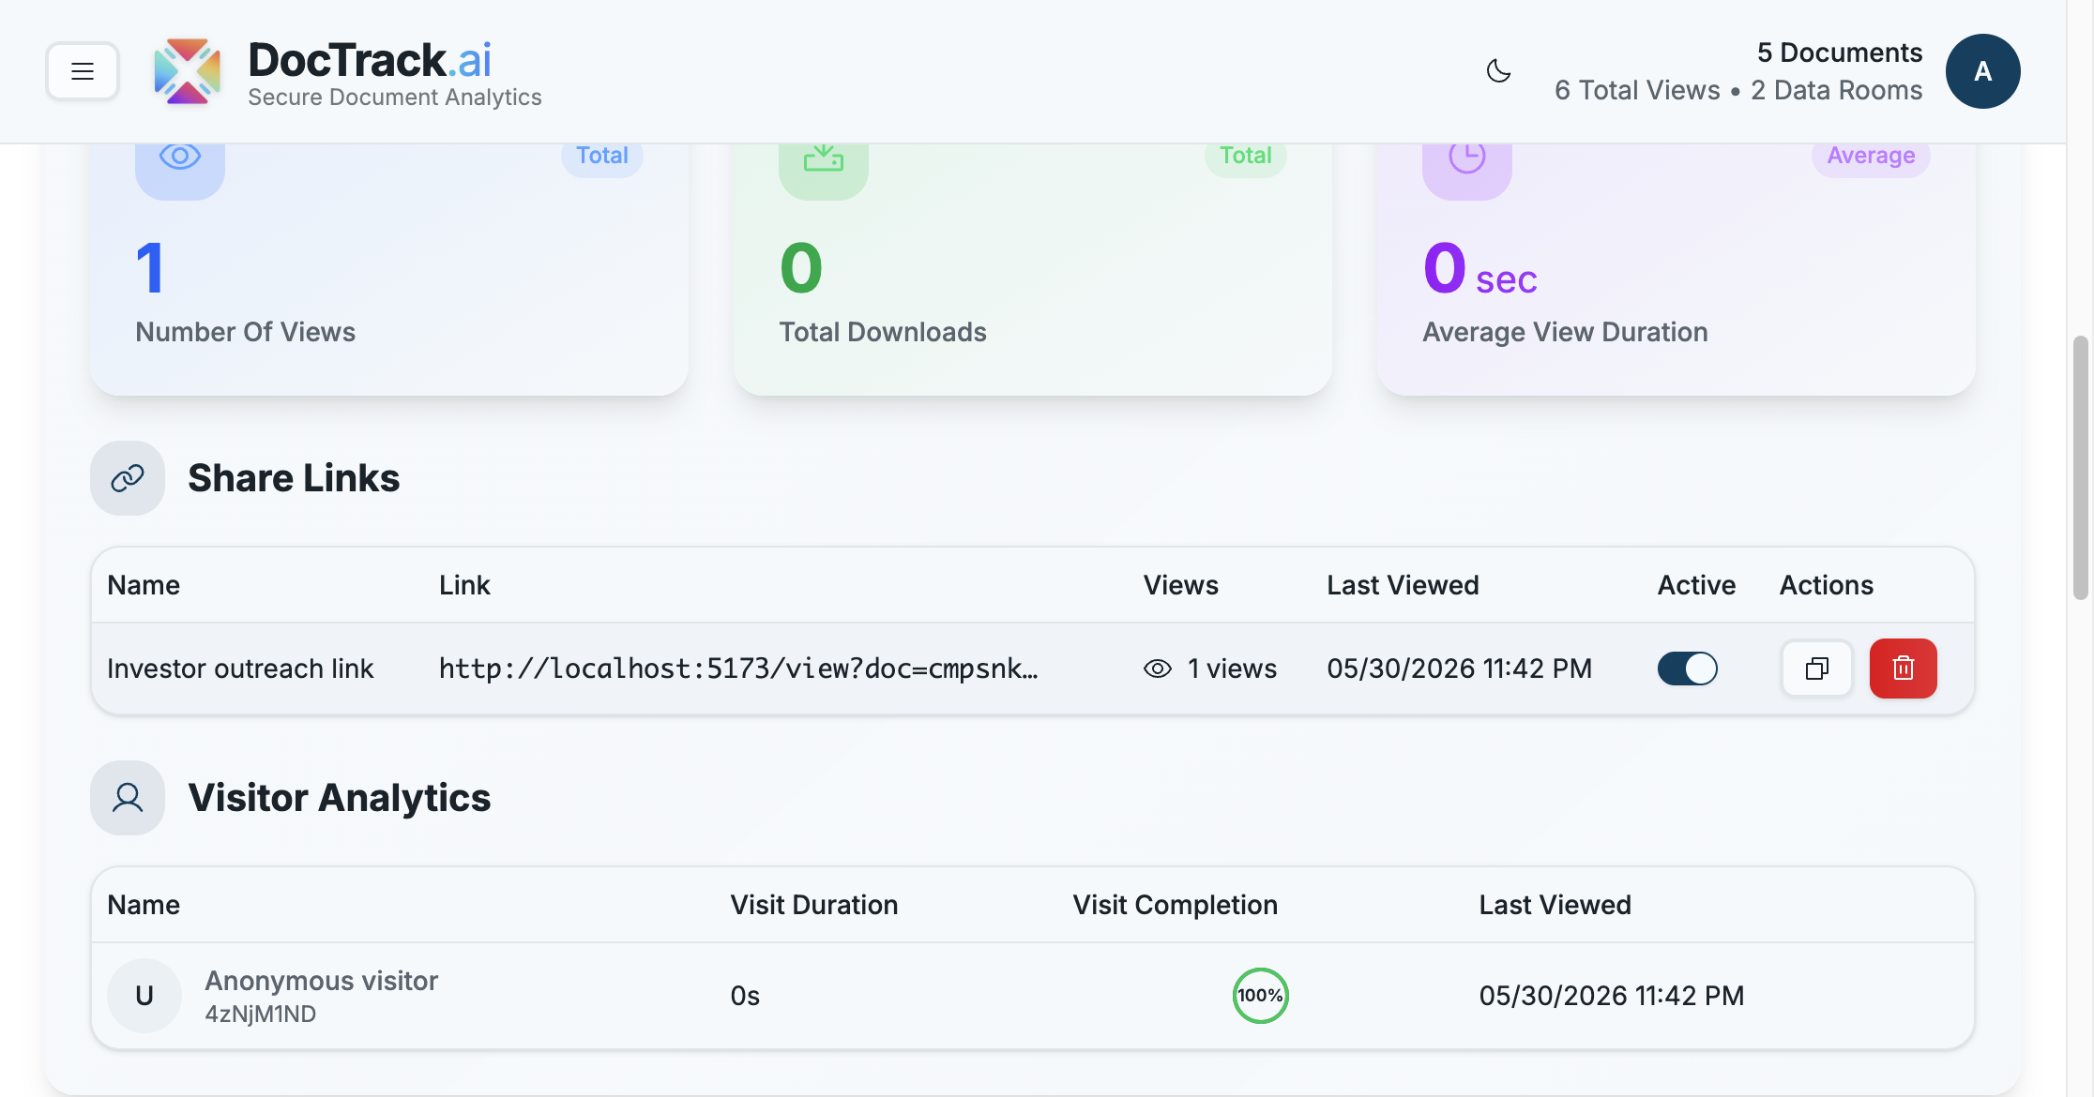Viewport: 2094px width, 1097px height.
Task: Click the Share Links section heading
Action: pos(294,478)
